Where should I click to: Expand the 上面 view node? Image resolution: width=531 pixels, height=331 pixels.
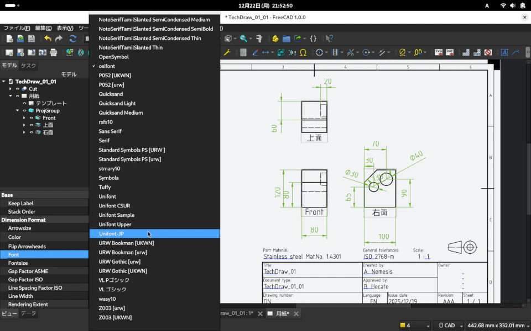(24, 125)
